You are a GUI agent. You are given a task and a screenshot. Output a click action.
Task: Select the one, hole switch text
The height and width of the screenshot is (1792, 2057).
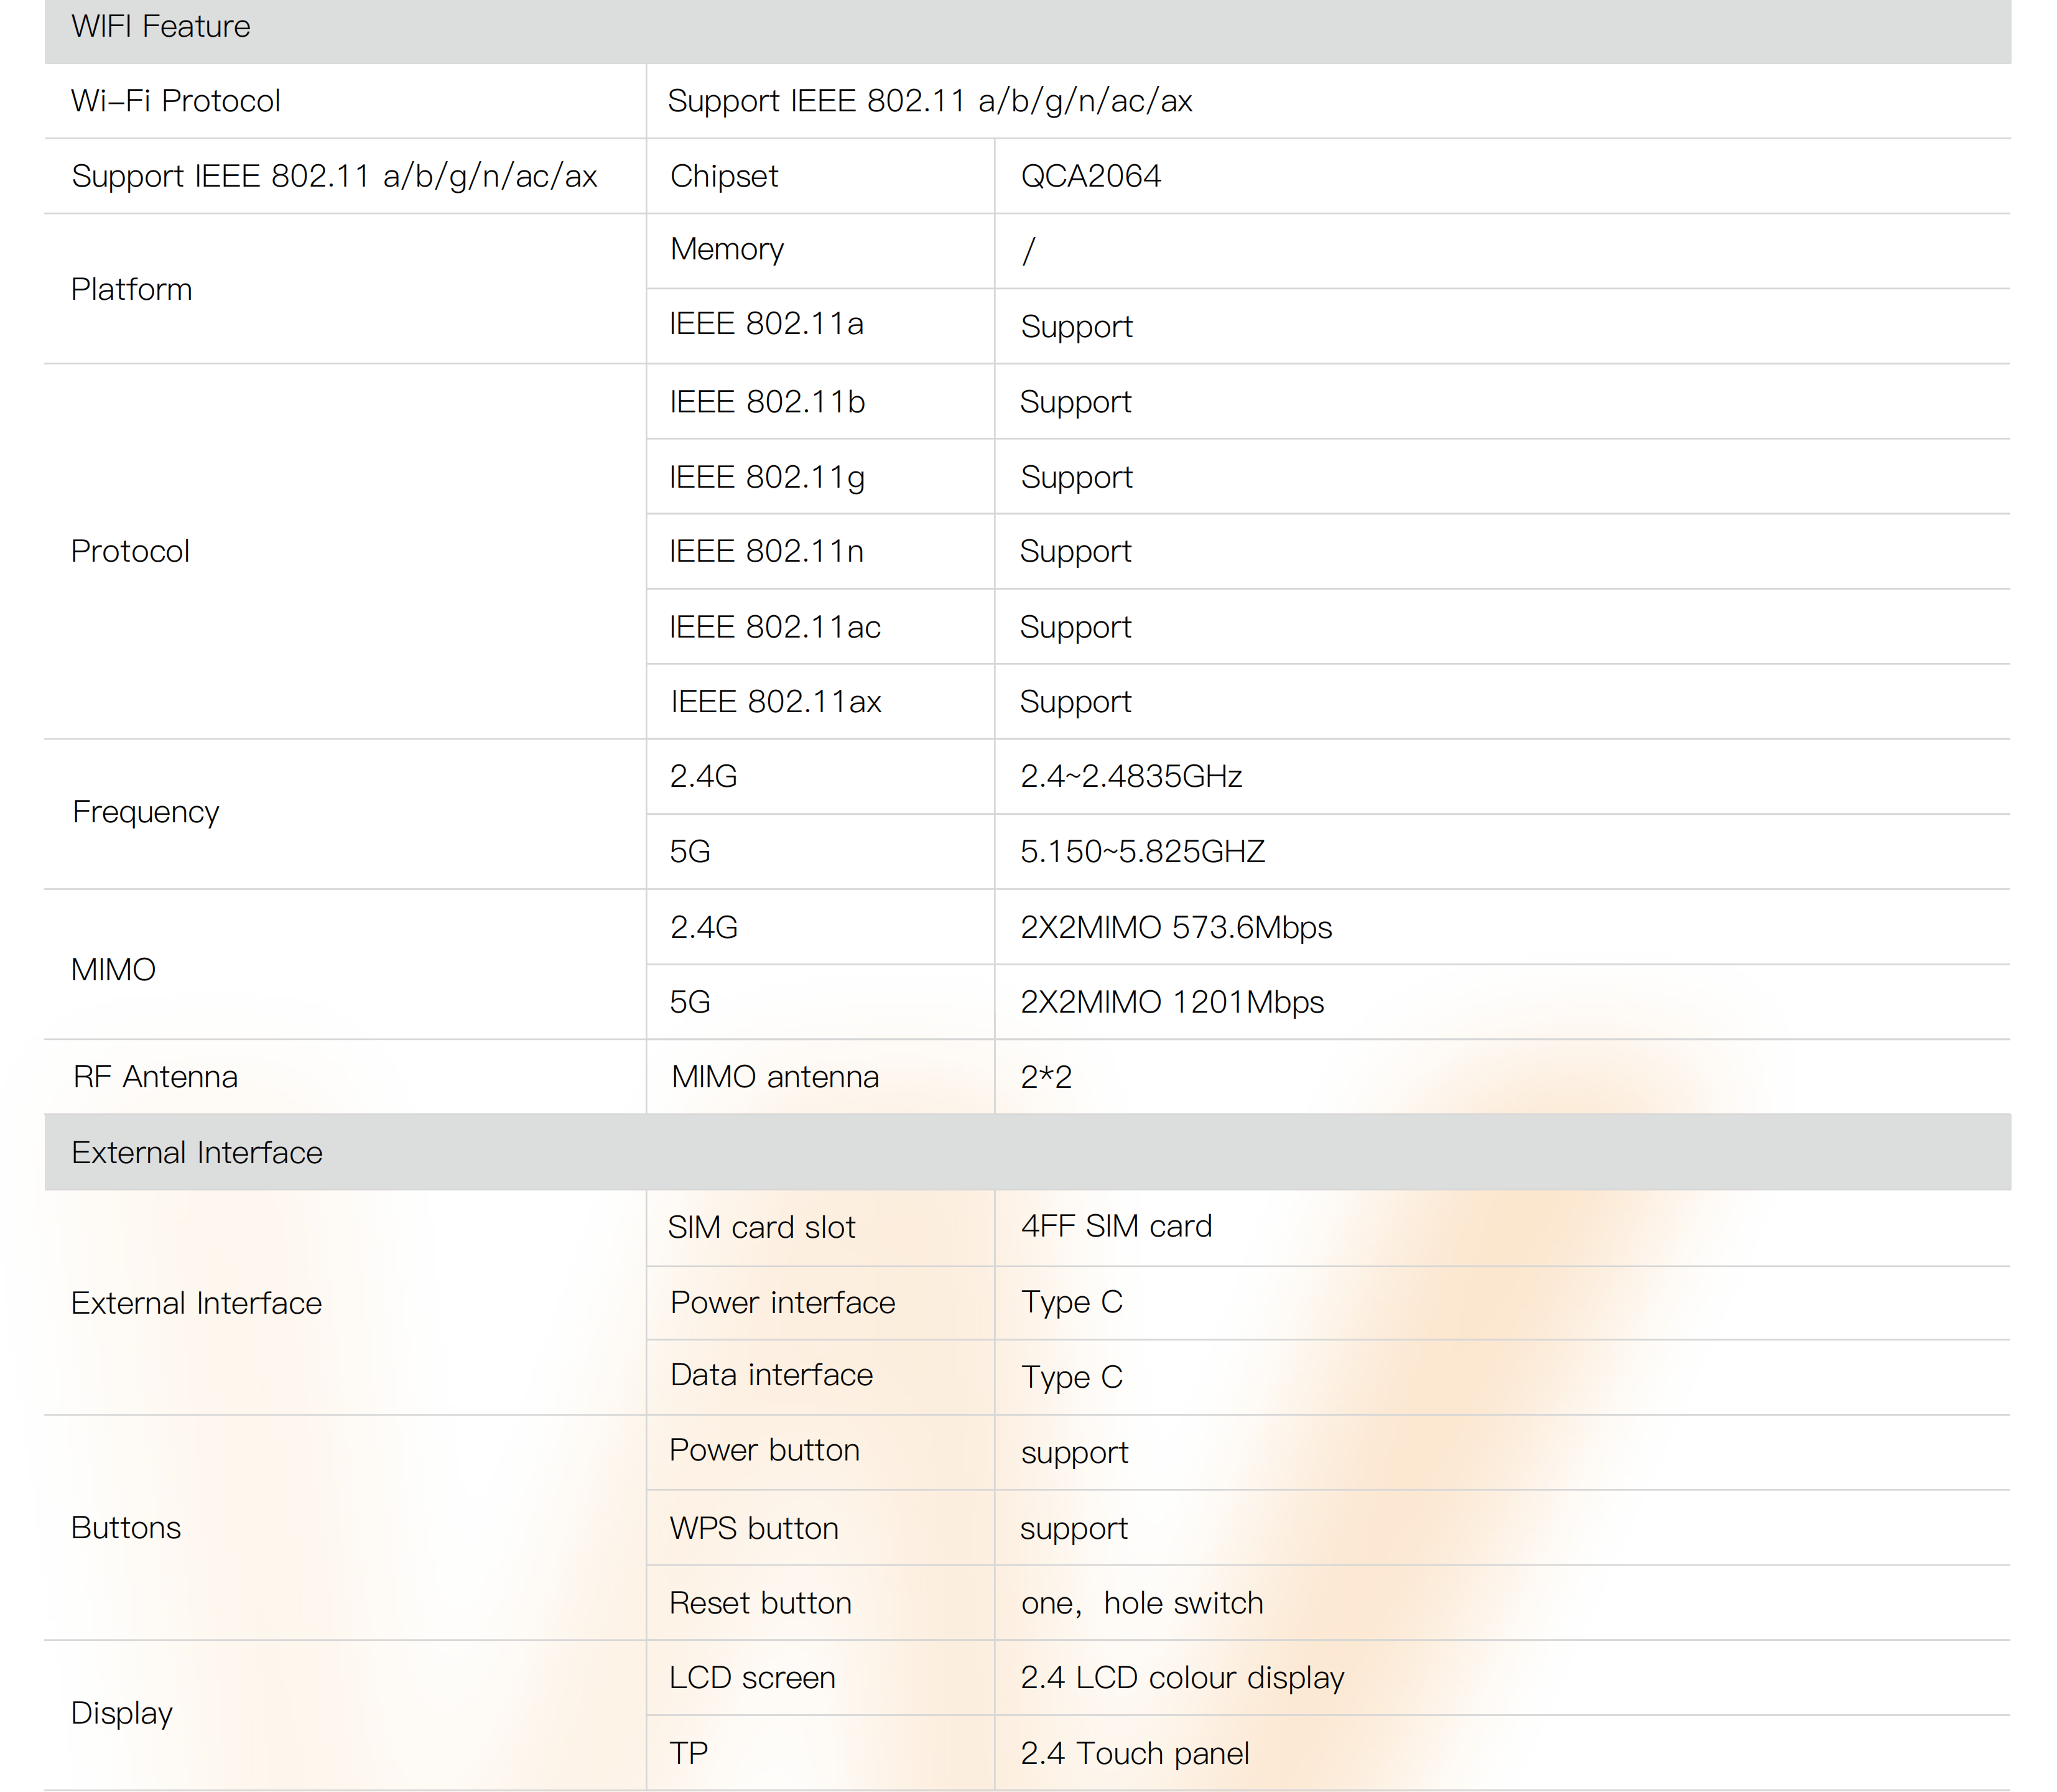click(x=1141, y=1603)
